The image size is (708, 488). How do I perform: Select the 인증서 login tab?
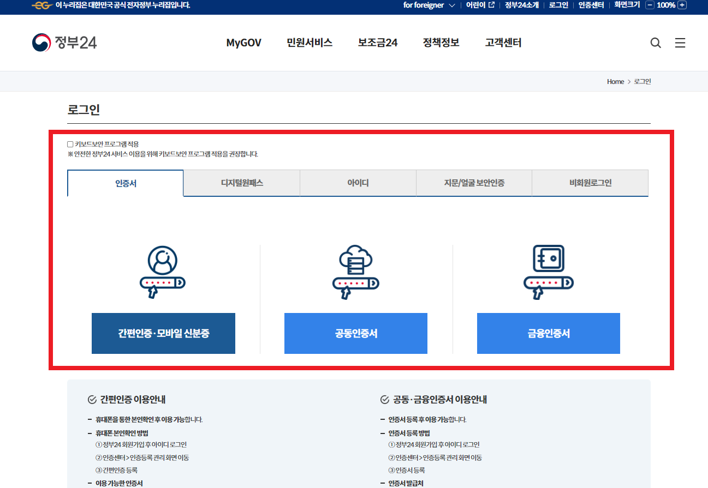[x=126, y=183]
